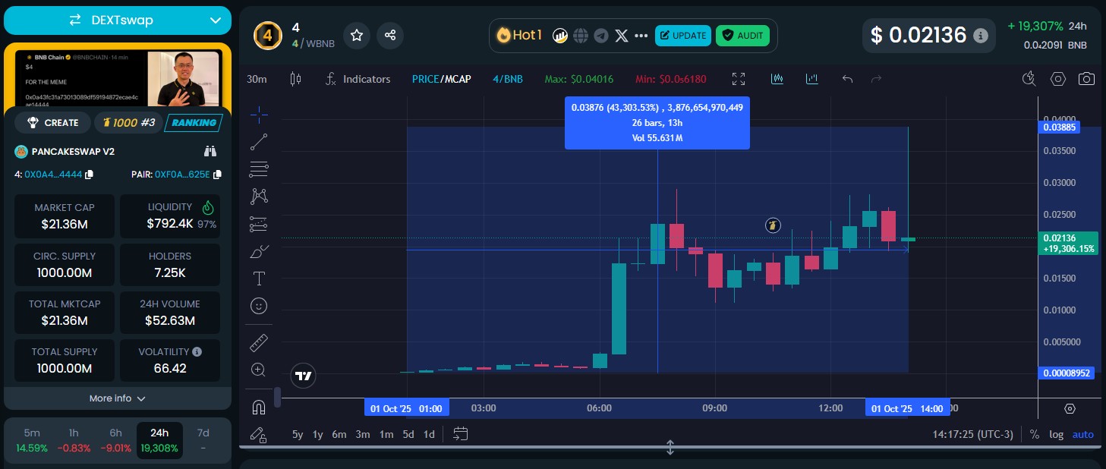The height and width of the screenshot is (469, 1106).
Task: Expand the More info section
Action: (x=118, y=398)
